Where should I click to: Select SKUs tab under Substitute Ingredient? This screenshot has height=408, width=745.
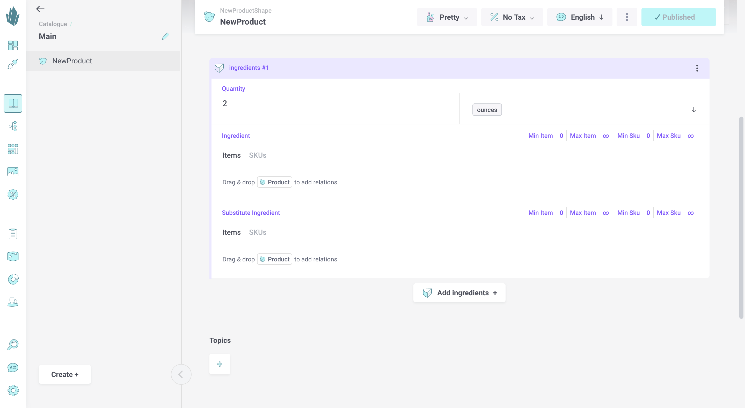[x=258, y=232]
